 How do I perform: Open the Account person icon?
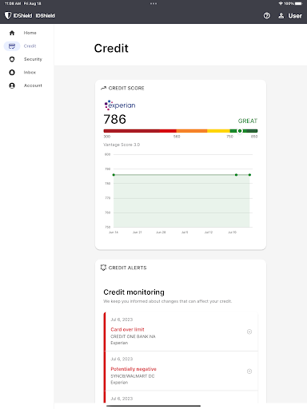(12, 85)
